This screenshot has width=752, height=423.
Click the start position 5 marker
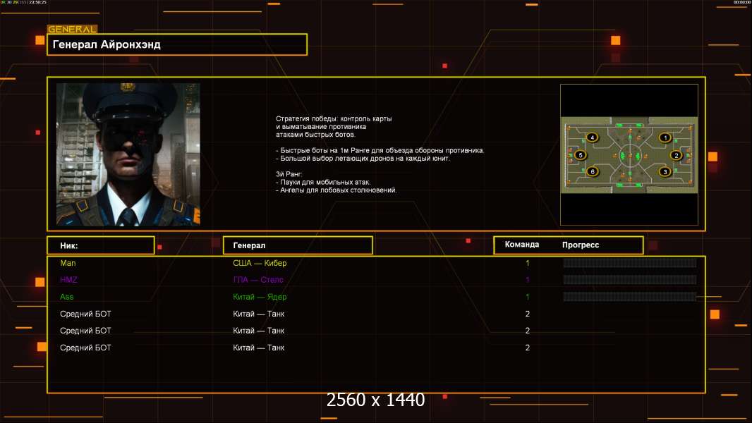[x=581, y=154]
